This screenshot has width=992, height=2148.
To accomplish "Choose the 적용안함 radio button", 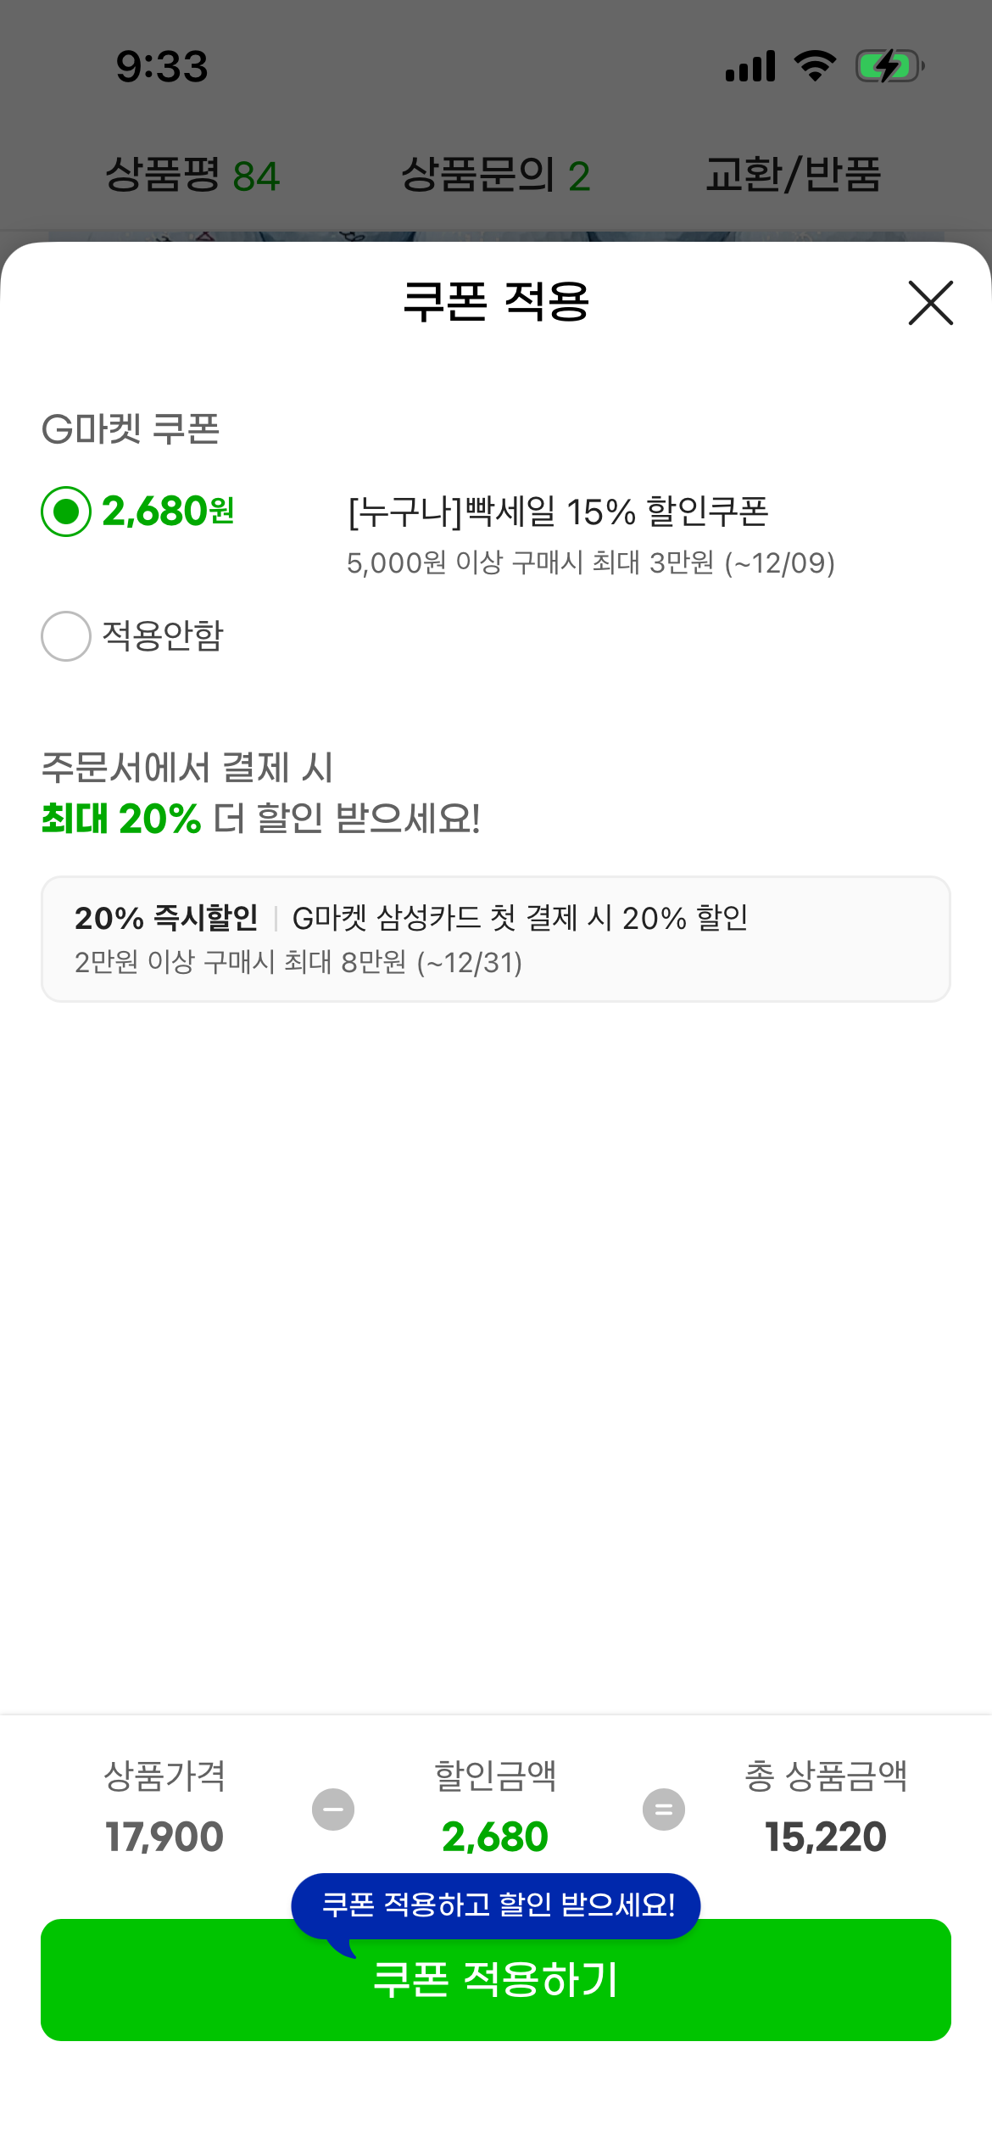I will click(x=66, y=636).
